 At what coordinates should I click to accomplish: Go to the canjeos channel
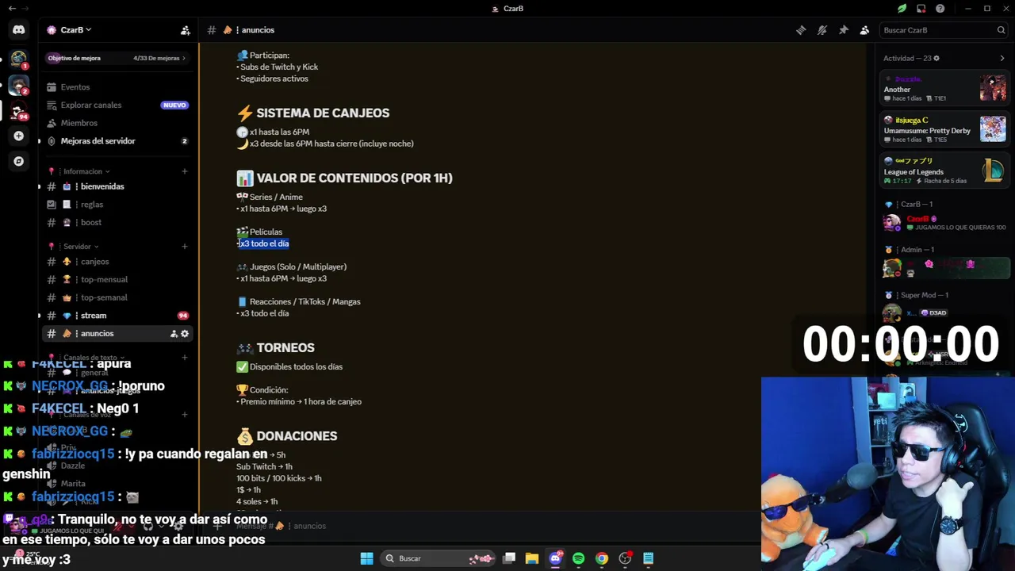(x=117, y=262)
